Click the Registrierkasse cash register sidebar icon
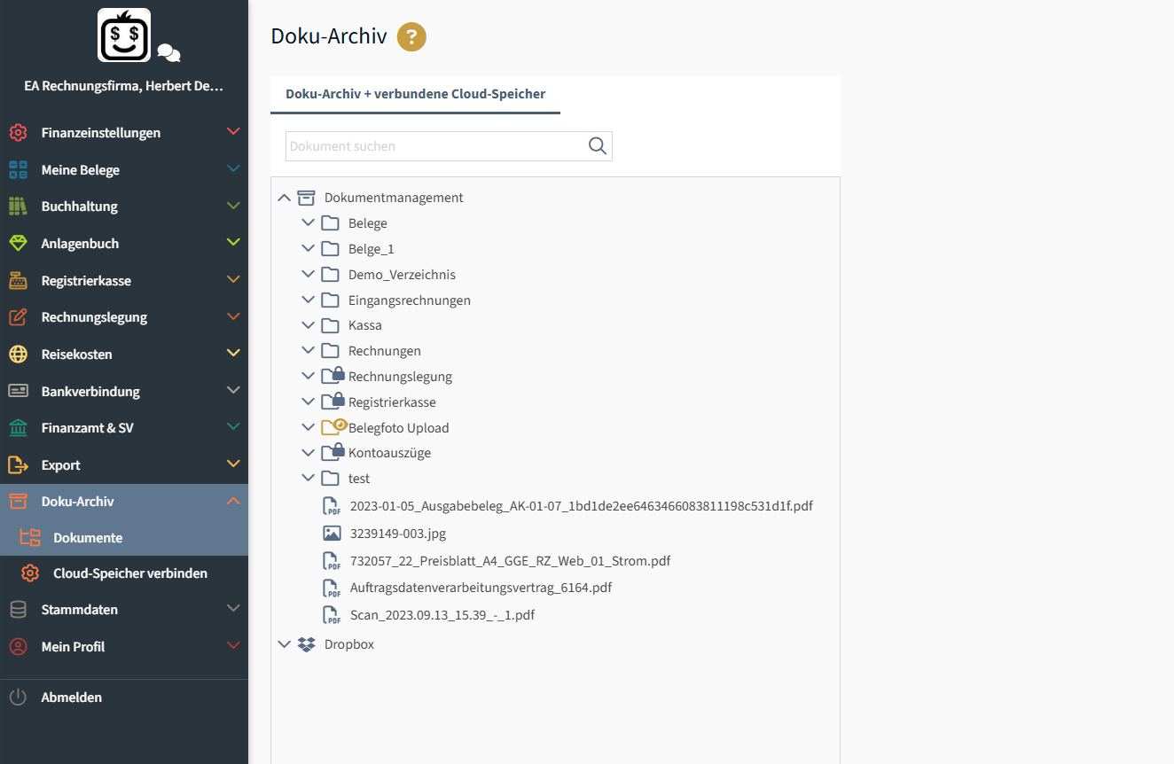This screenshot has height=764, width=1174. coord(18,280)
